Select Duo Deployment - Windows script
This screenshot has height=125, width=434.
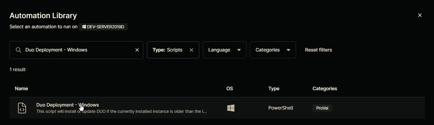coord(68,105)
